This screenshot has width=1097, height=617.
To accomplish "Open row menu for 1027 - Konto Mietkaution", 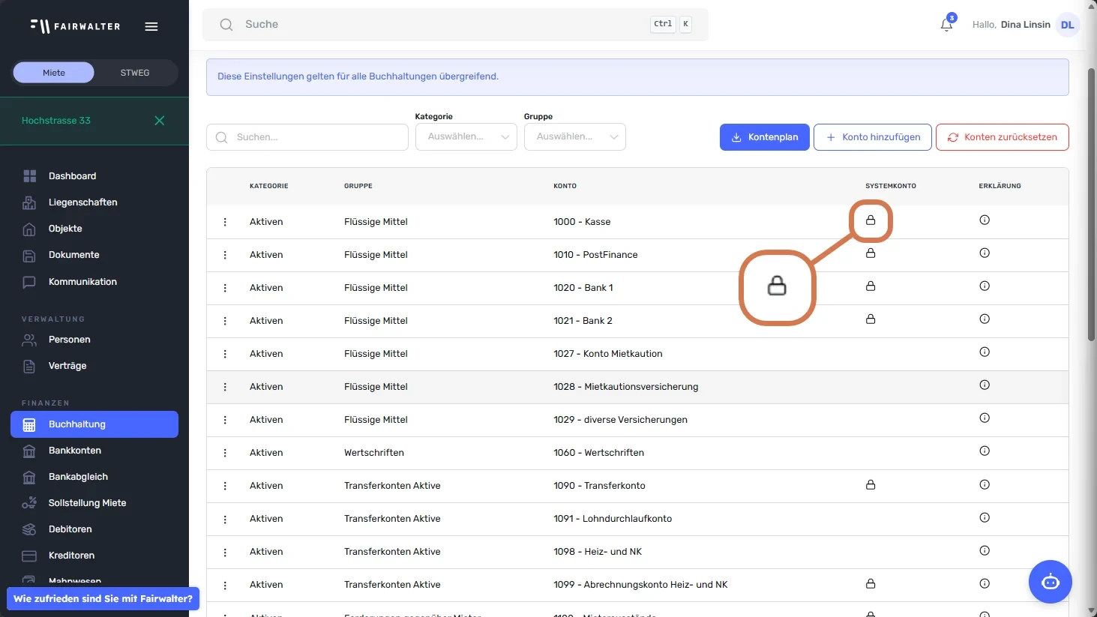I will 225,354.
